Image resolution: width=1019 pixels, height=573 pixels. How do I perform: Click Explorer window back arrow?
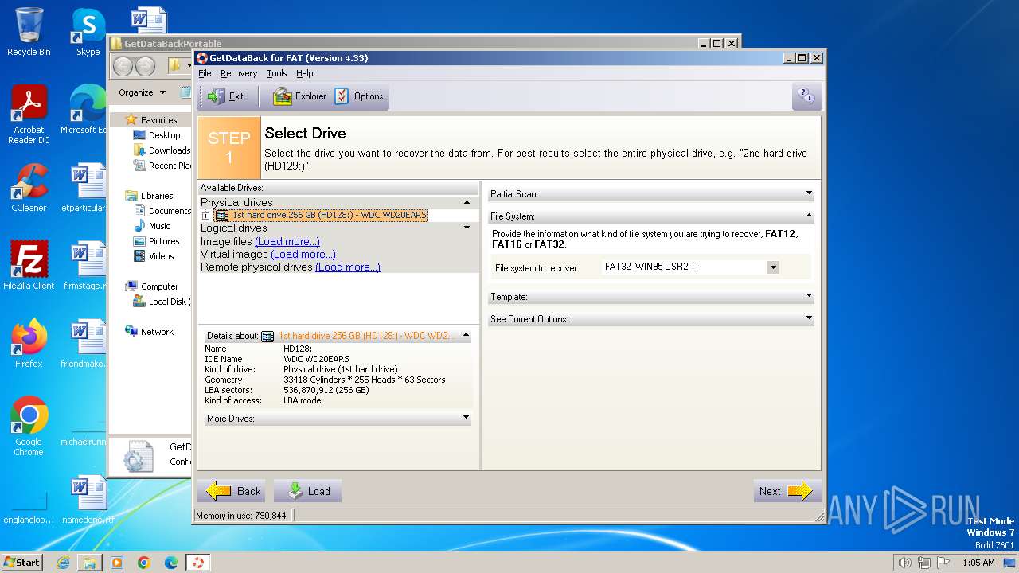tap(123, 66)
